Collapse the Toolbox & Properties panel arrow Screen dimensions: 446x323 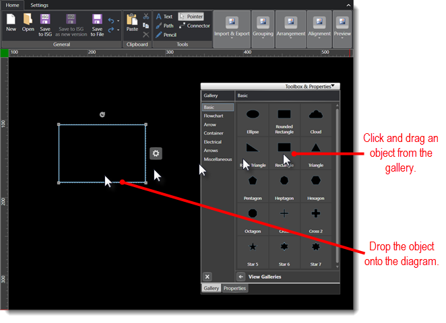pos(333,86)
